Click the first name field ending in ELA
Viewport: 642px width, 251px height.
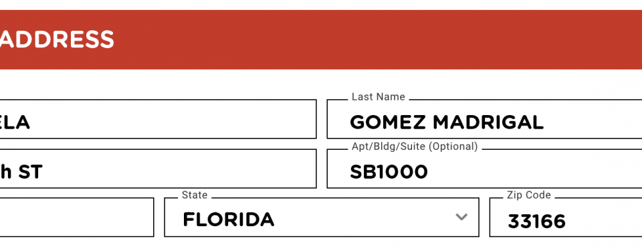click(158, 119)
